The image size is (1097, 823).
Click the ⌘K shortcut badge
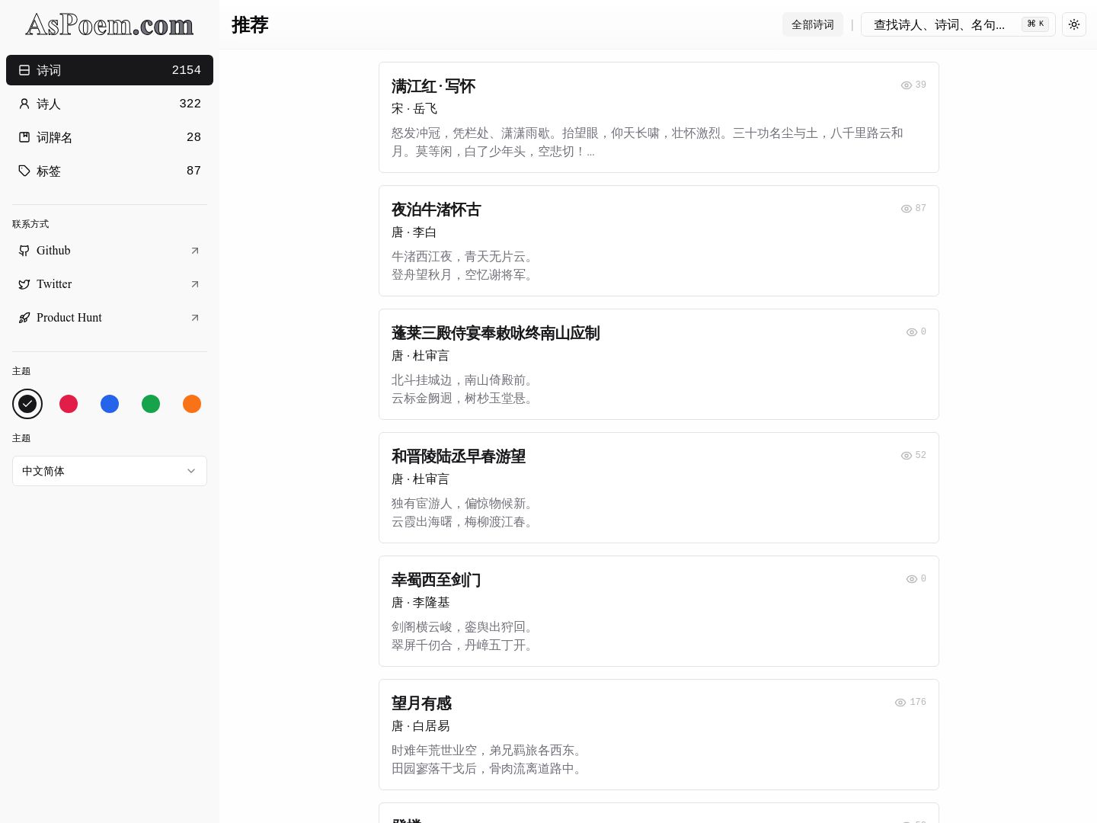pyautogui.click(x=1035, y=24)
